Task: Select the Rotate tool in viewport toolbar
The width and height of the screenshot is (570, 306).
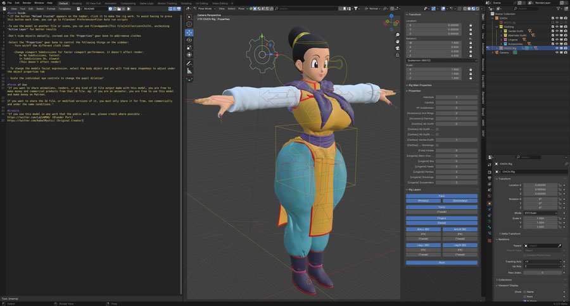Action: [189, 40]
